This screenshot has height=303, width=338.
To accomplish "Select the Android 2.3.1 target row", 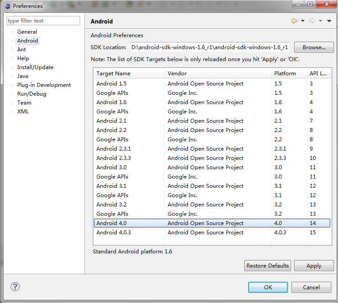I will coord(212,148).
